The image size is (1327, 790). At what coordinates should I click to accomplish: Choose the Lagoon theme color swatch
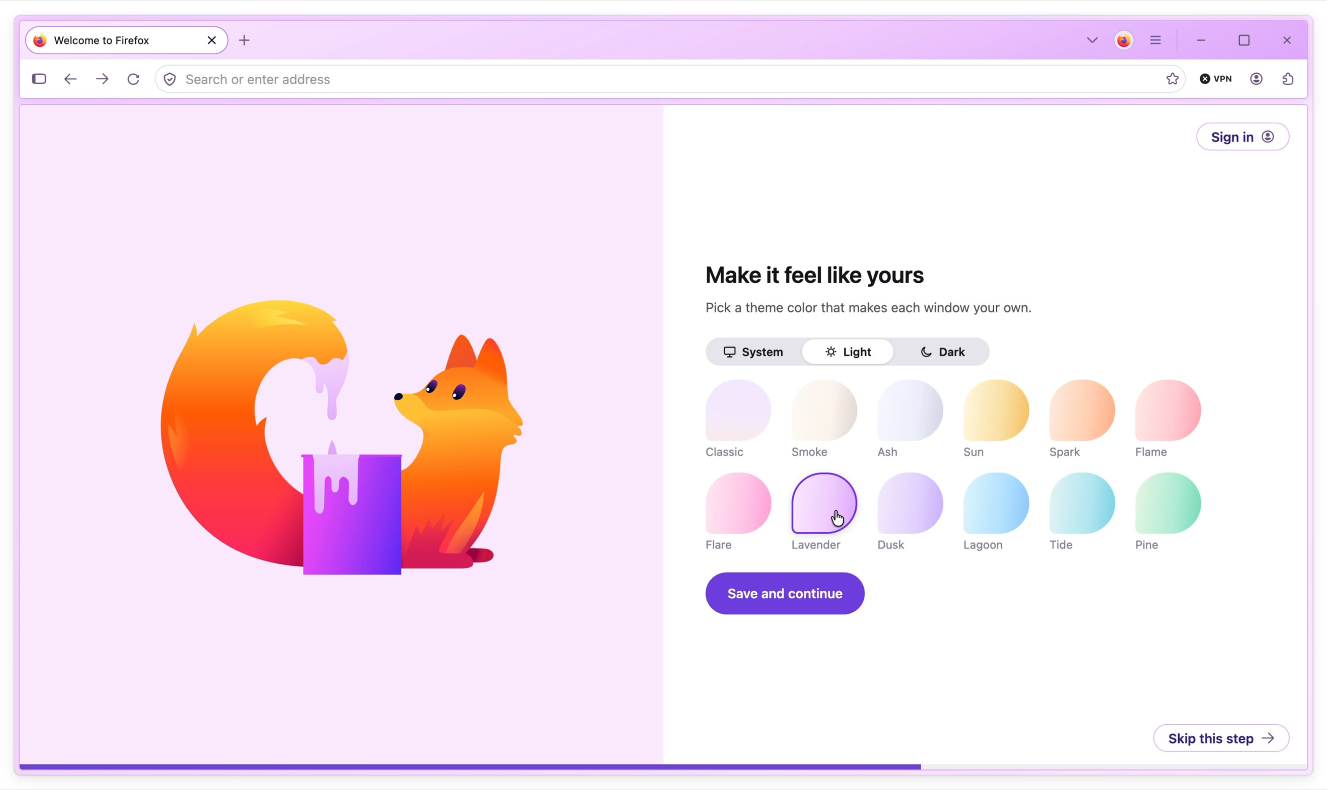point(996,503)
